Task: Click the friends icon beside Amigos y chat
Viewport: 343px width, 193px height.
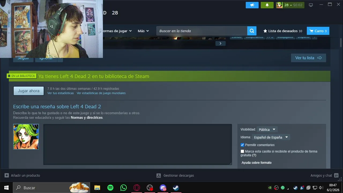Action: point(336,175)
